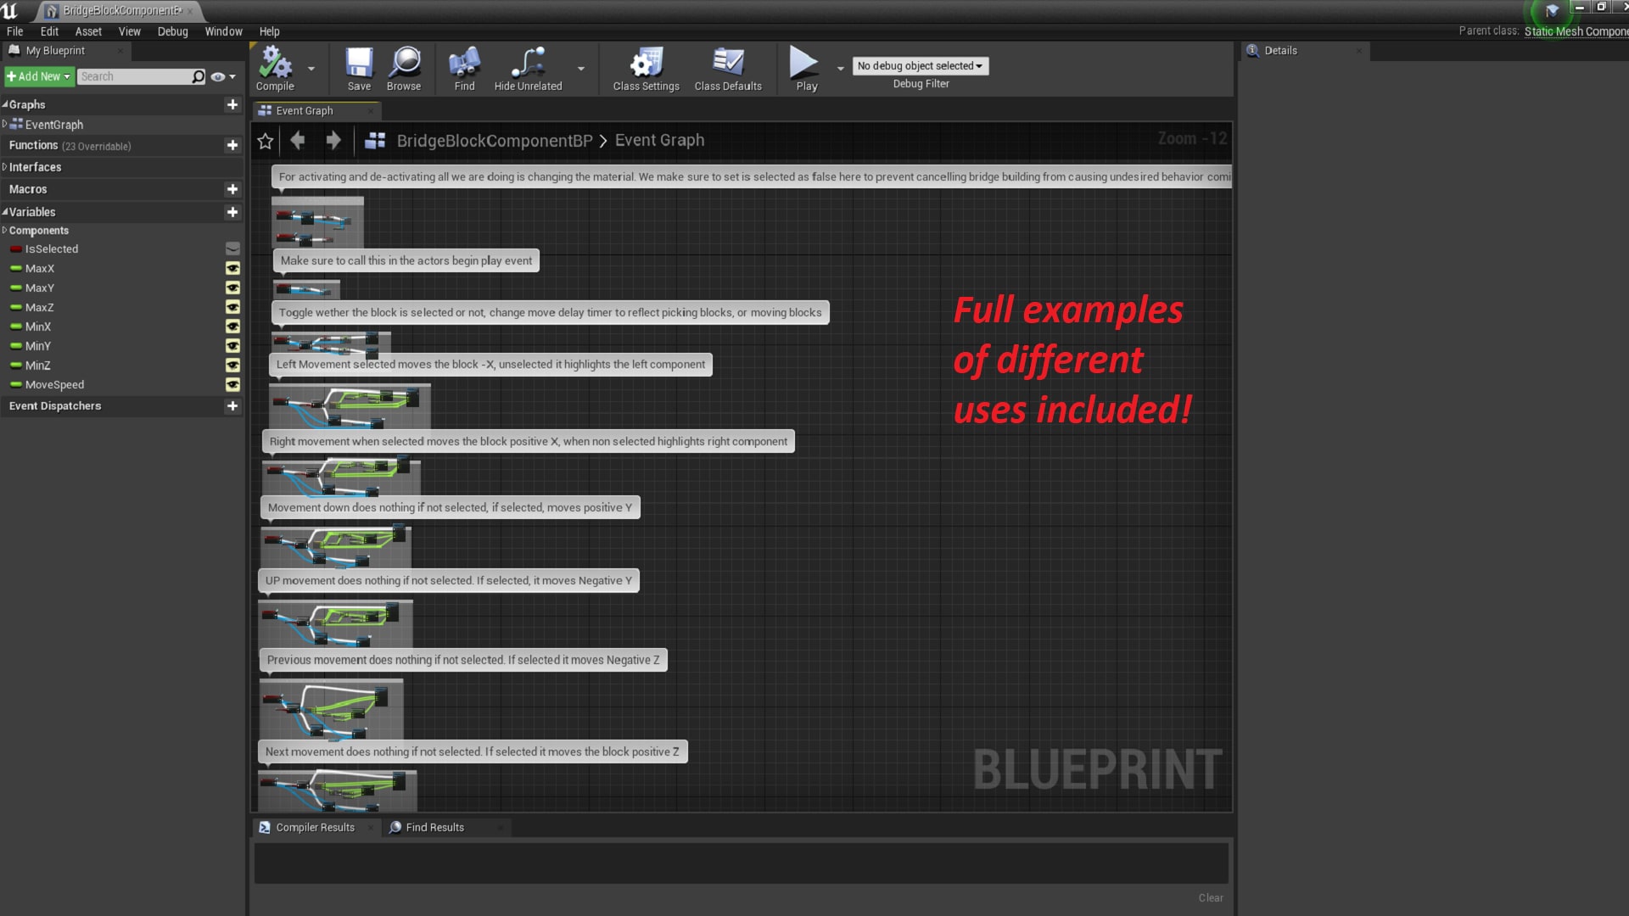
Task: Save the Blueprint asset
Action: click(x=358, y=68)
